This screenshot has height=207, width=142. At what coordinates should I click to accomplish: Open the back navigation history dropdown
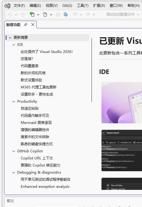click(x=16, y=15)
